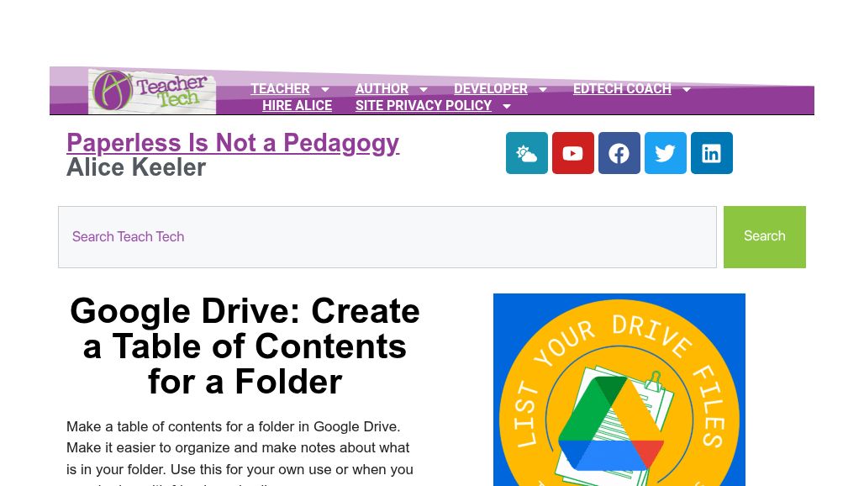864x486 pixels.
Task: Click the TEACHER menu item
Action: (280, 89)
